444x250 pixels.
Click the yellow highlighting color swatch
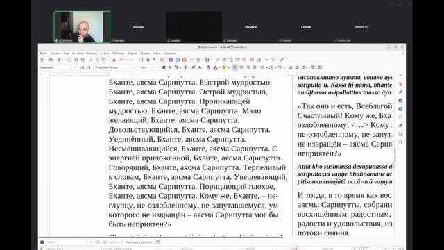pos(224,67)
